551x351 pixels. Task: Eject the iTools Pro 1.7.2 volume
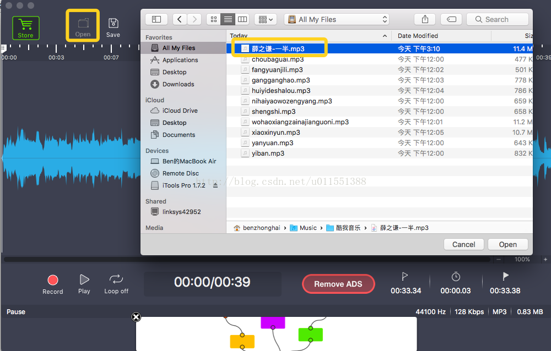click(x=215, y=185)
